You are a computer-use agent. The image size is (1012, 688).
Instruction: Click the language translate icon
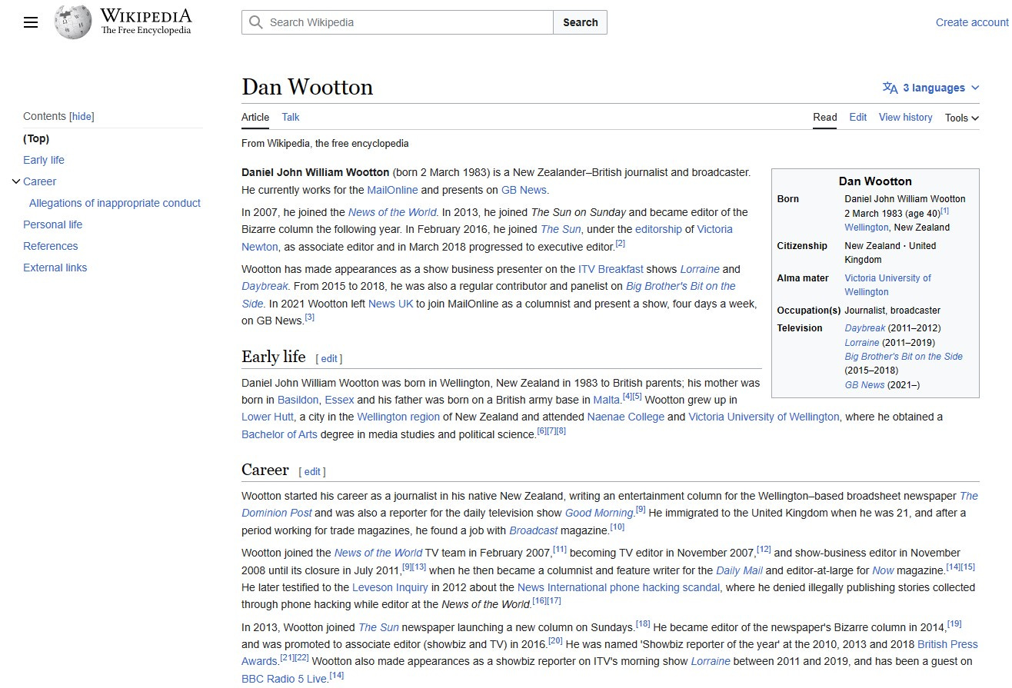point(890,88)
